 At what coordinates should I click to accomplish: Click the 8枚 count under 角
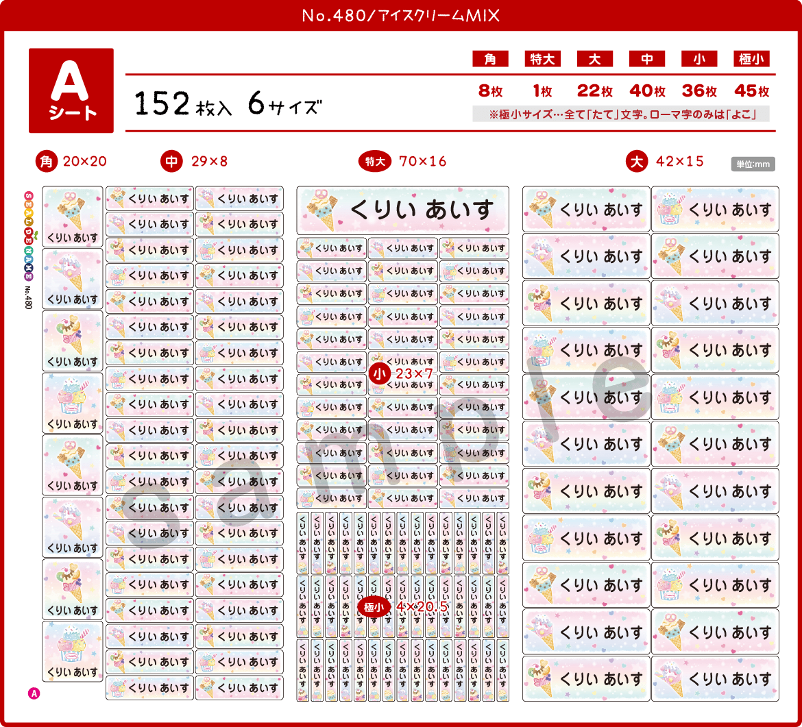click(491, 91)
